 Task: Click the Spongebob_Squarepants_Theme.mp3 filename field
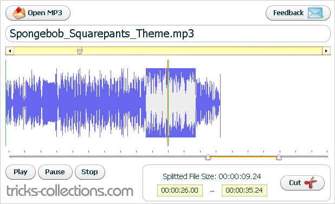pyautogui.click(x=168, y=34)
